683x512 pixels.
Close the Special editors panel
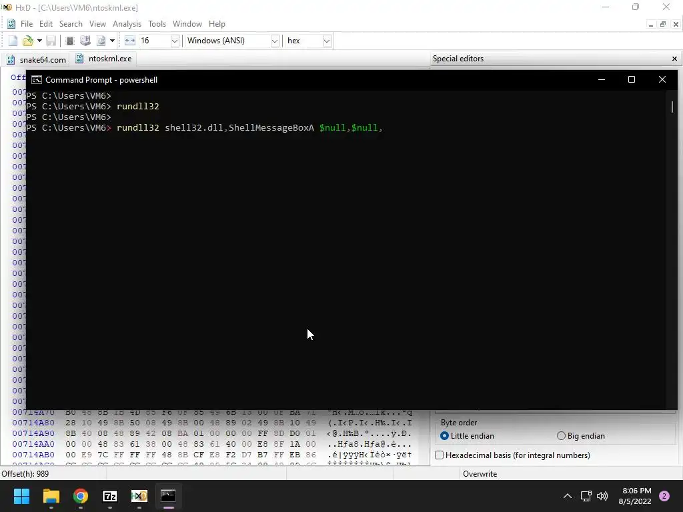(x=674, y=59)
